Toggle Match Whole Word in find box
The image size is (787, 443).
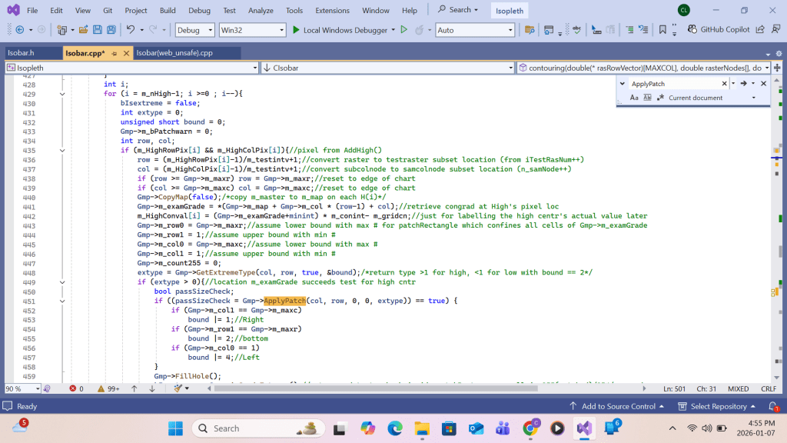coord(647,98)
